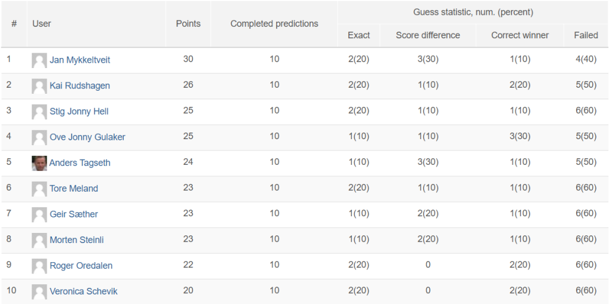Click Ove Jonny Gulaker's avatar icon
The height and width of the screenshot is (304, 612).
39,138
